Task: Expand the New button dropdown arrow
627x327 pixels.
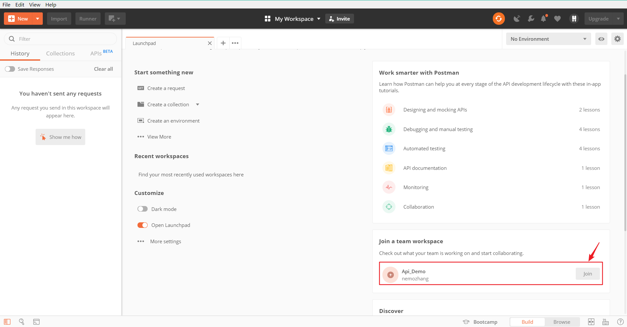Action: pyautogui.click(x=38, y=19)
